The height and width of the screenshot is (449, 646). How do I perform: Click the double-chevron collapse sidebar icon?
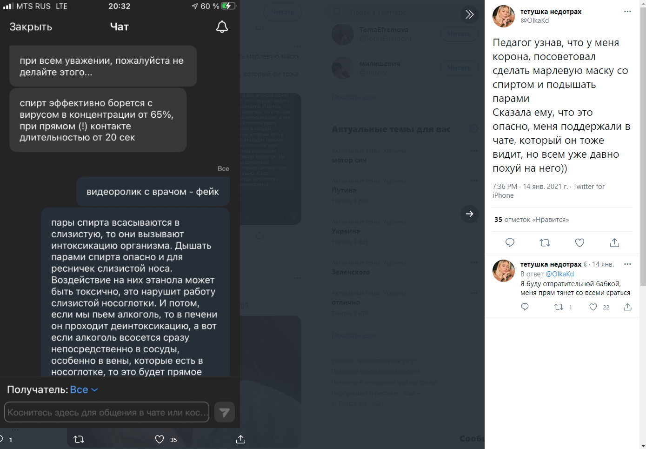(469, 14)
